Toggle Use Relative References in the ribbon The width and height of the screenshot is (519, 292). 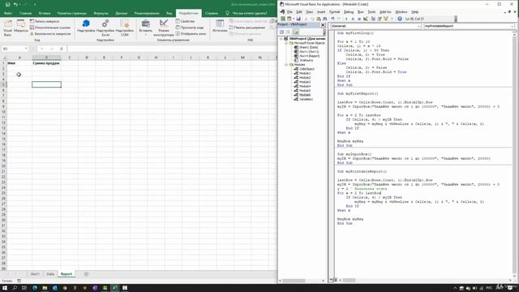pyautogui.click(x=50, y=28)
